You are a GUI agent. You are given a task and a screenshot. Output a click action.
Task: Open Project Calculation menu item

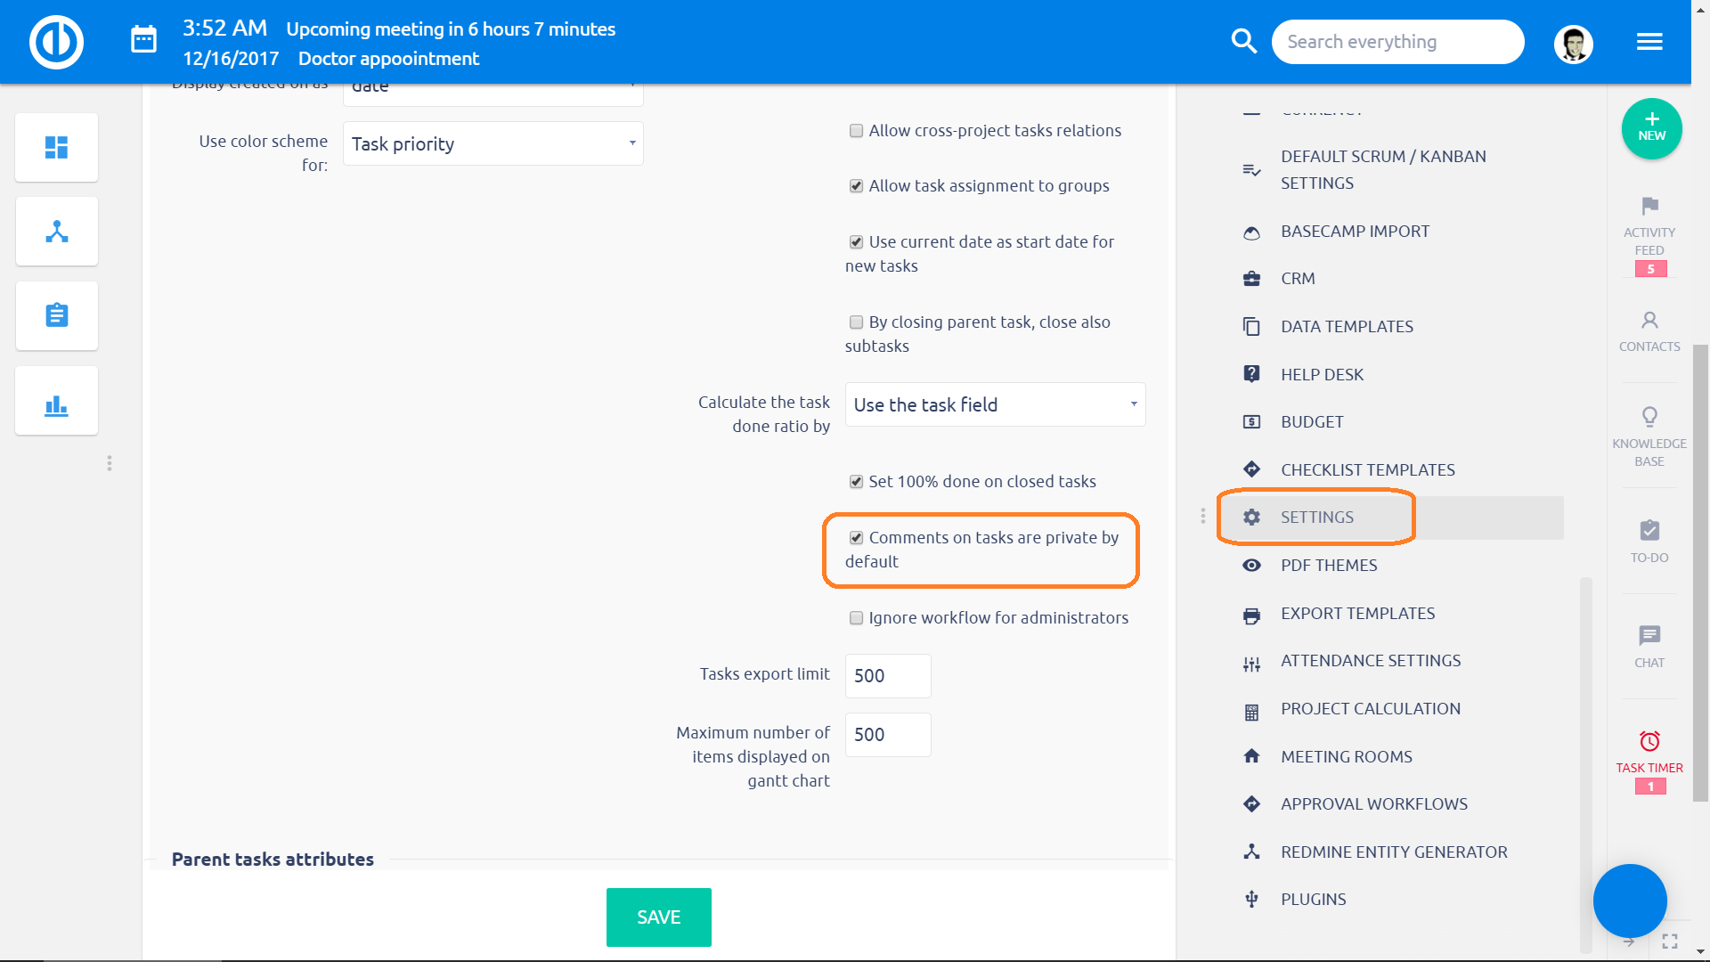[x=1370, y=709]
